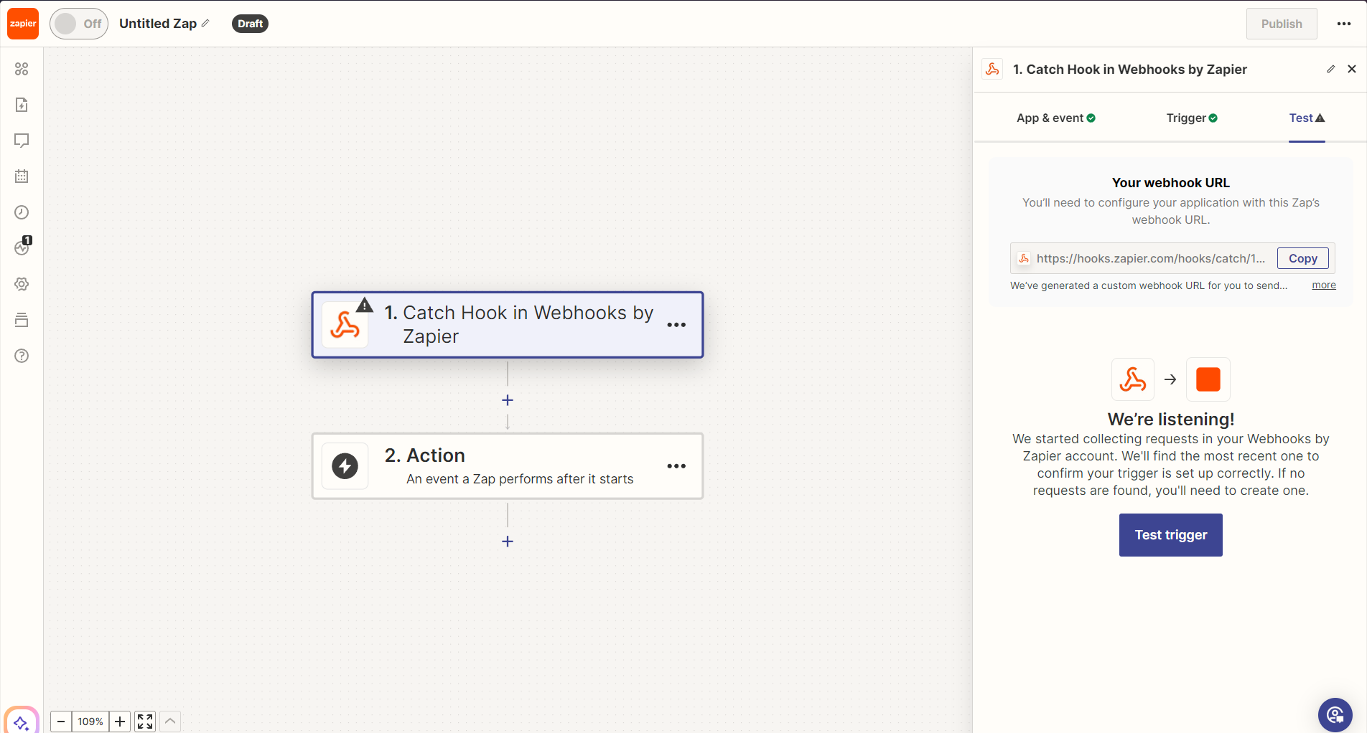Expand webhook description with more link
Viewport: 1367px width, 733px height.
[1323, 285]
